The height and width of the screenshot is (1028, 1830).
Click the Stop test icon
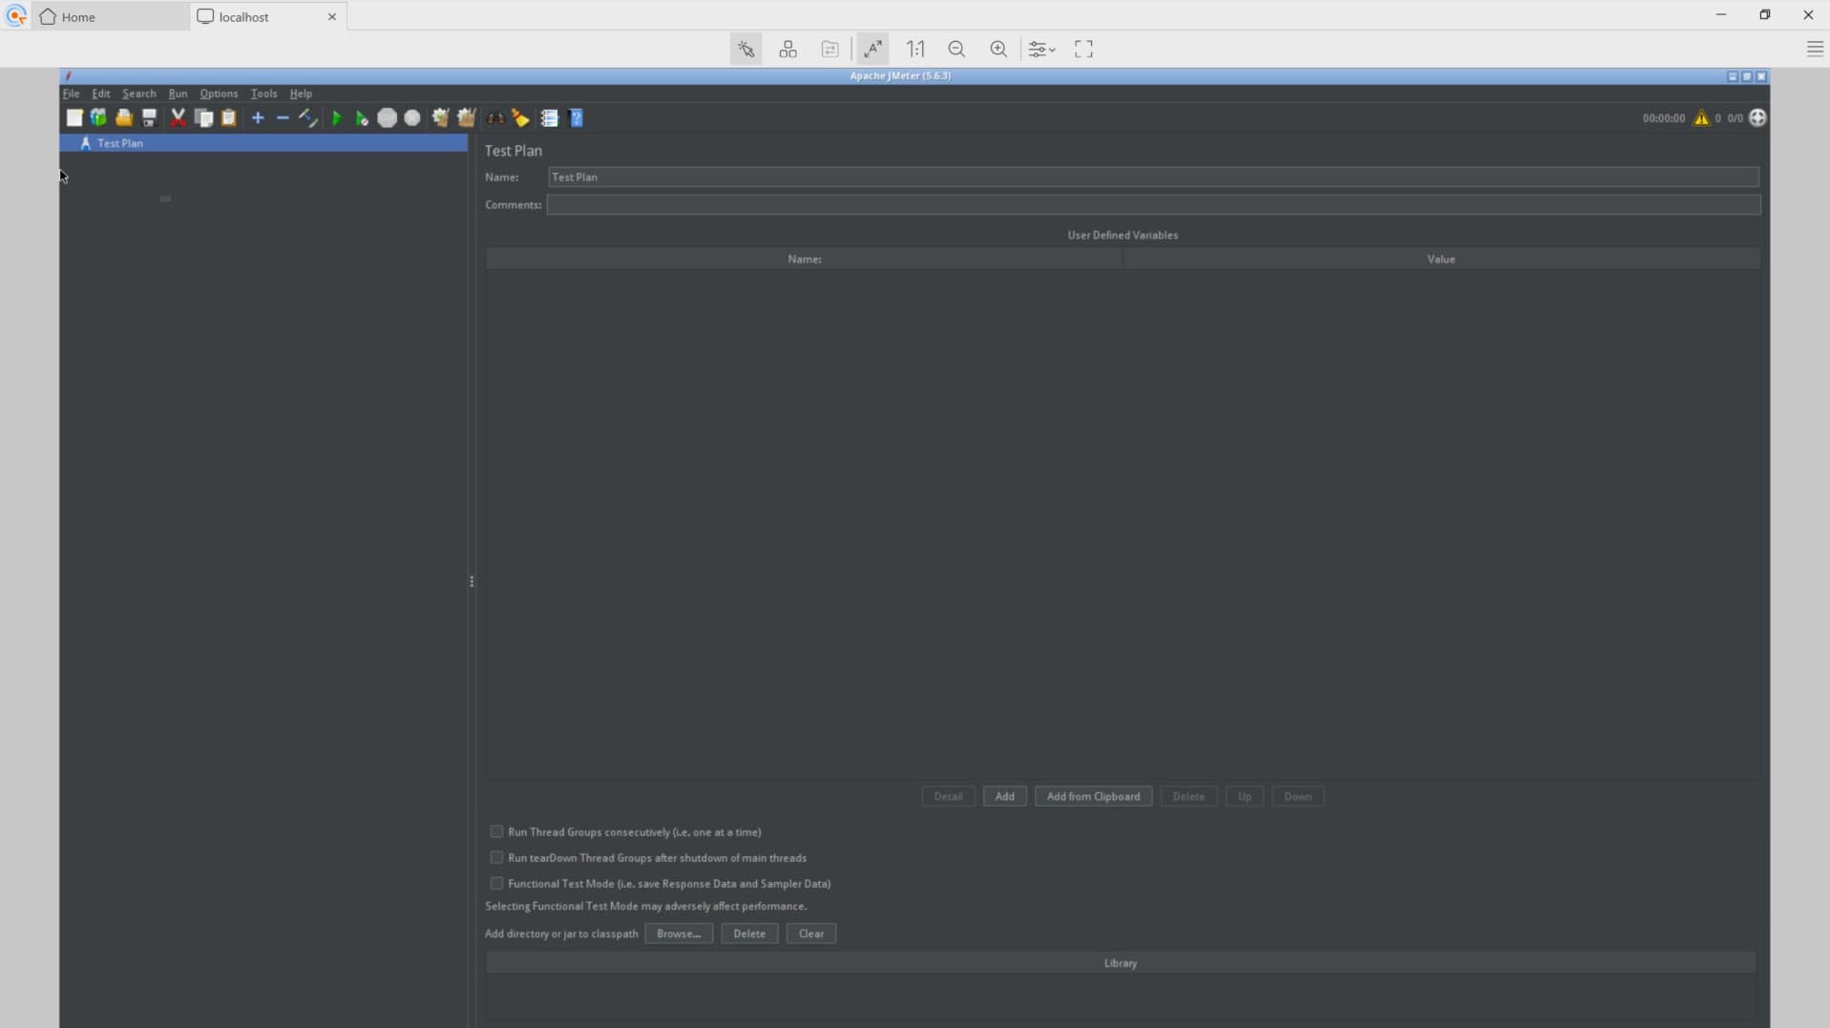387,117
